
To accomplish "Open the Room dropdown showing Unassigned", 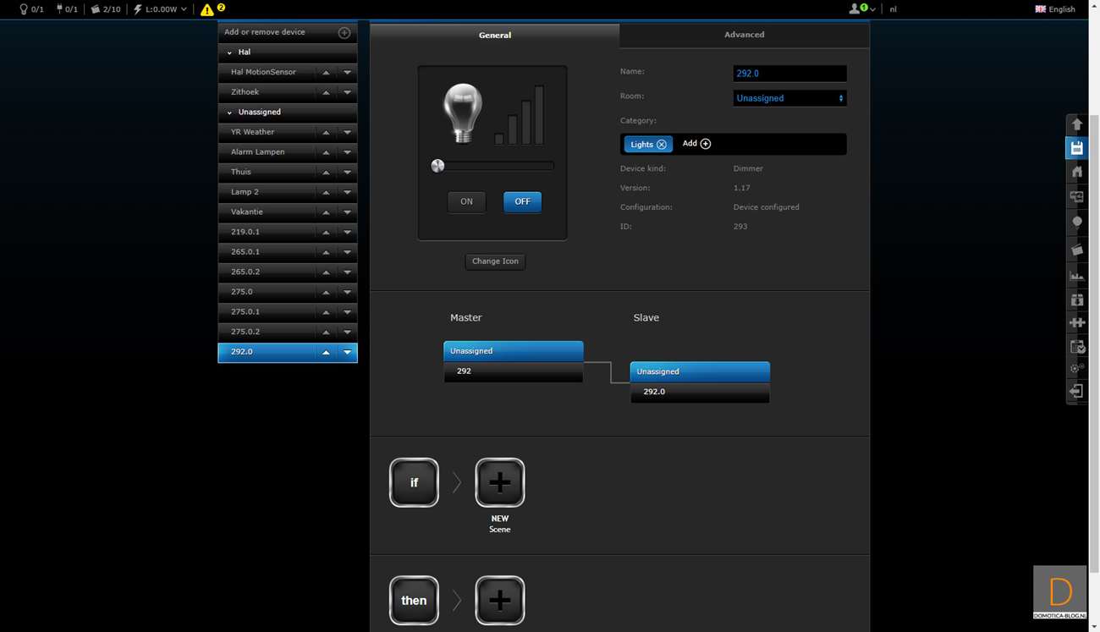I will (x=789, y=98).
